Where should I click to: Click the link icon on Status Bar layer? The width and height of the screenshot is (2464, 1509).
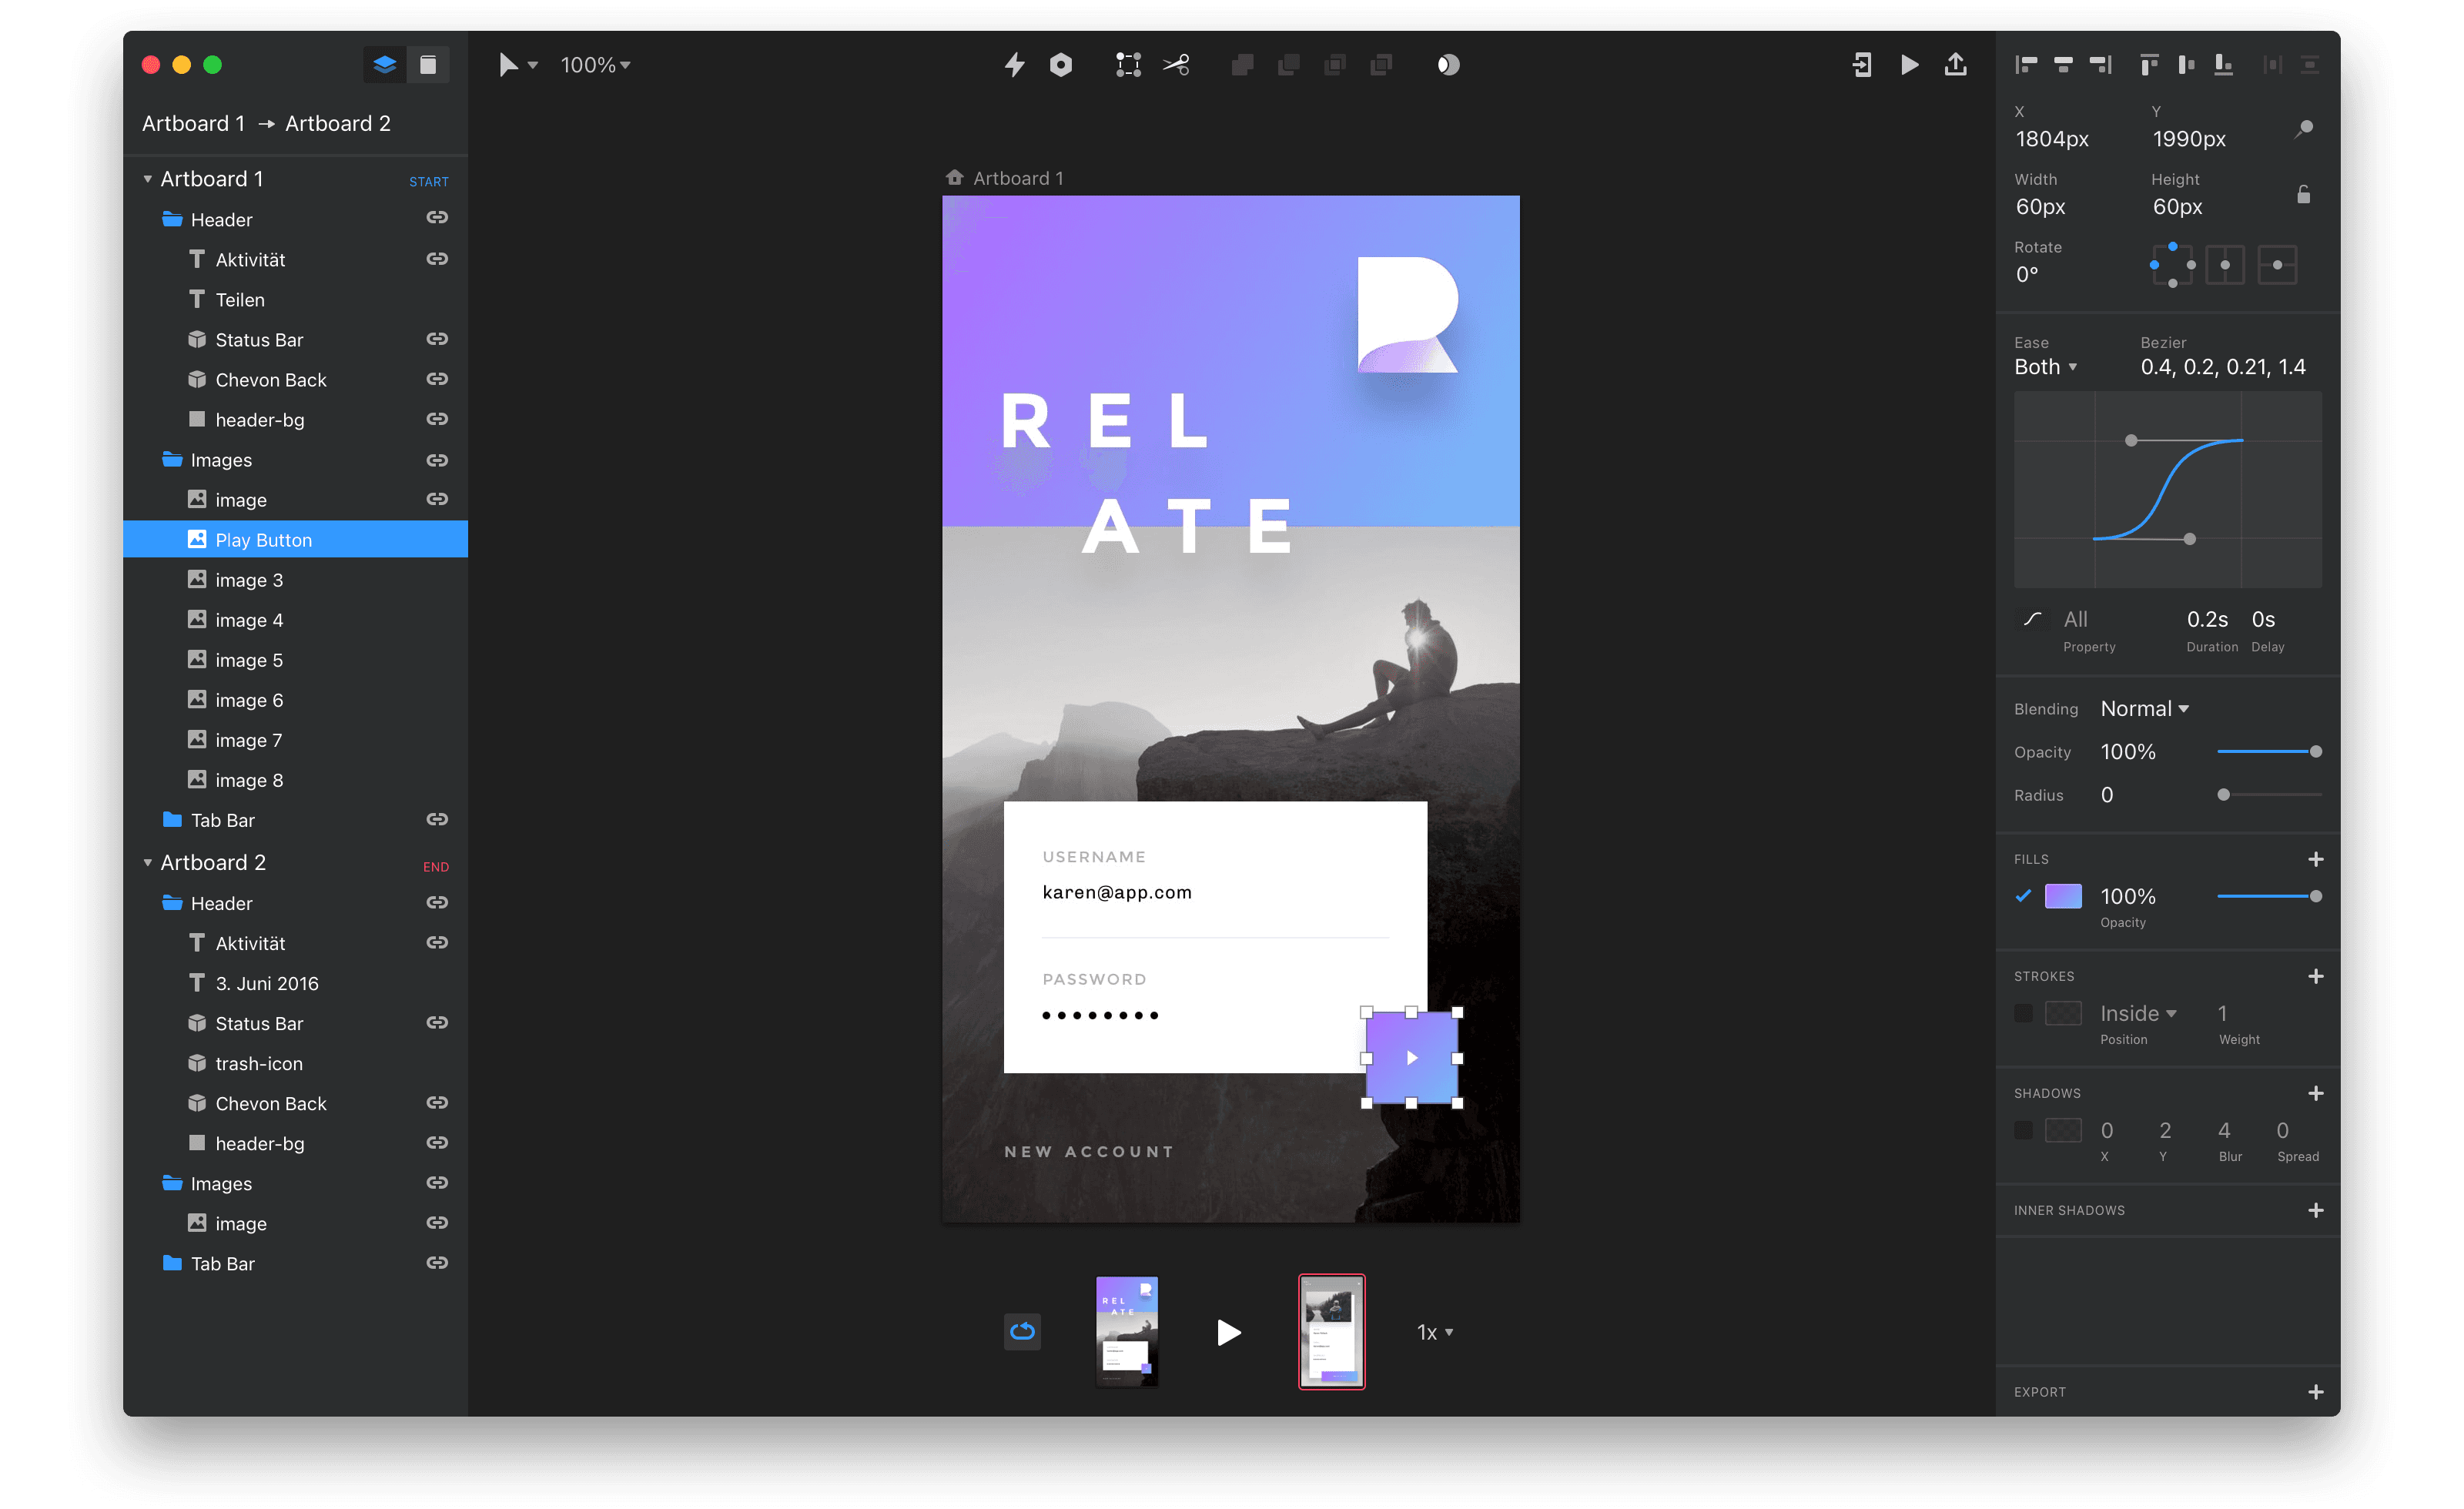coord(437,339)
